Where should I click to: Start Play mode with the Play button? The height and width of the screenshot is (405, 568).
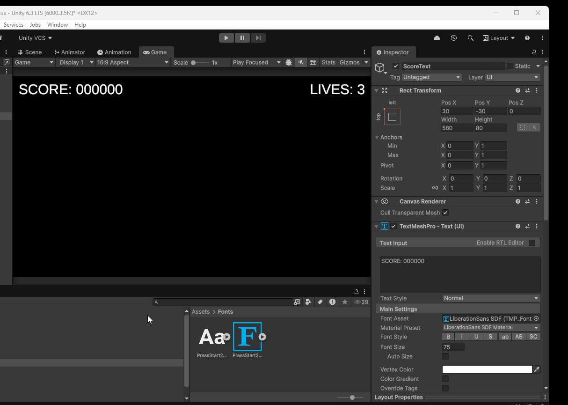coord(226,38)
